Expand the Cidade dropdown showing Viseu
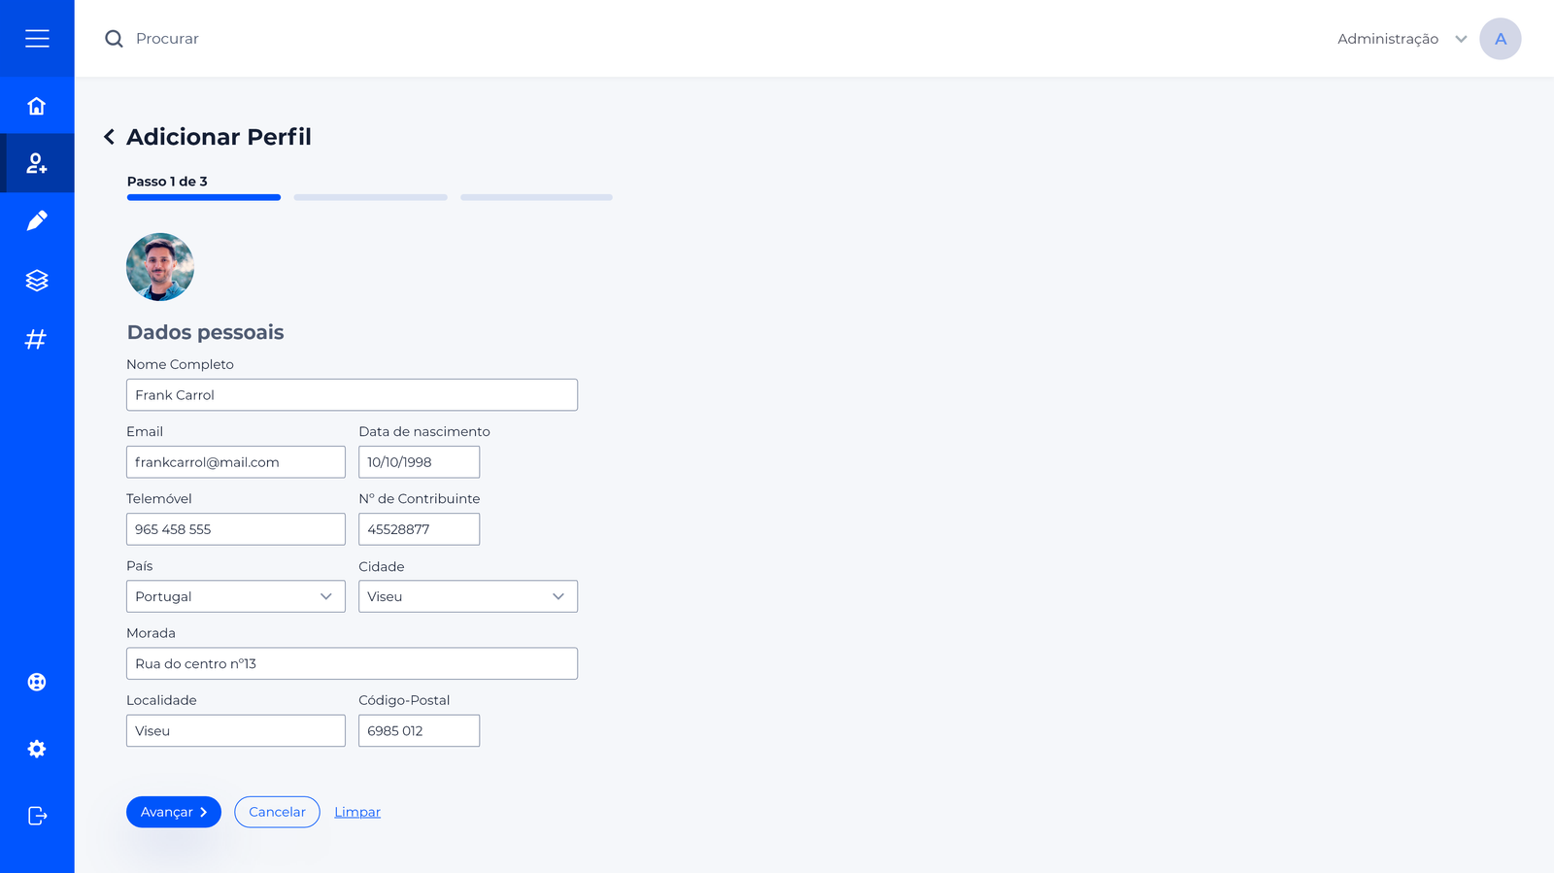This screenshot has height=873, width=1554. [467, 596]
